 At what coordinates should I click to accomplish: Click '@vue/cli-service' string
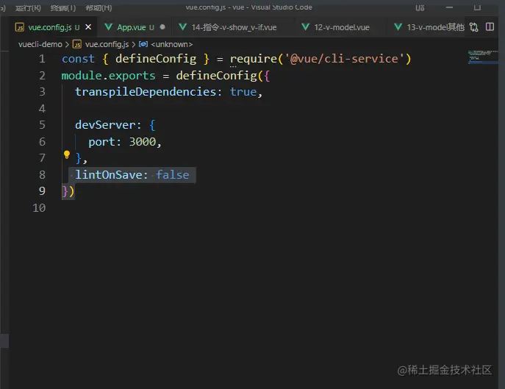click(x=344, y=59)
